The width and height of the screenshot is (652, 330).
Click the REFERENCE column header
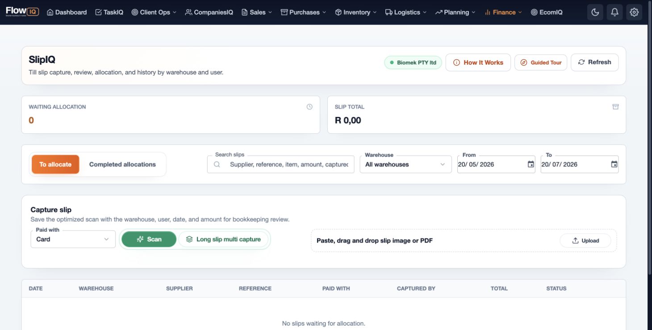(x=255, y=289)
